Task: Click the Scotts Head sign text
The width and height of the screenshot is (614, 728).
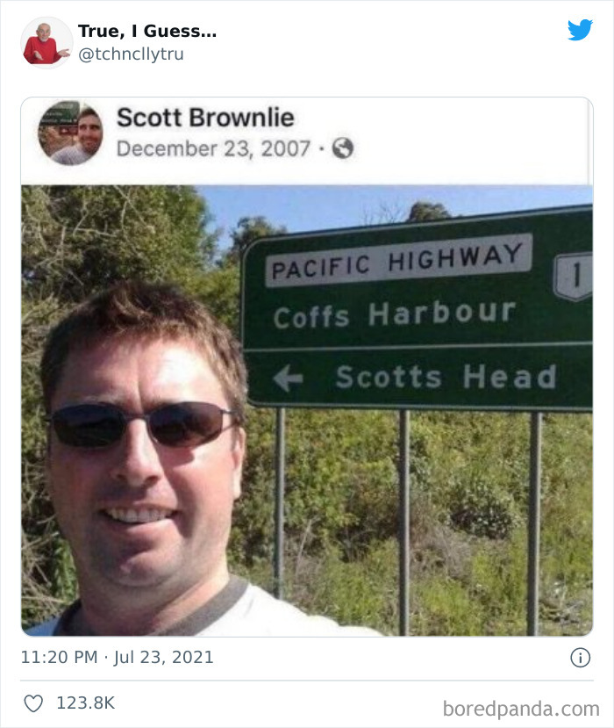Action: (x=446, y=377)
